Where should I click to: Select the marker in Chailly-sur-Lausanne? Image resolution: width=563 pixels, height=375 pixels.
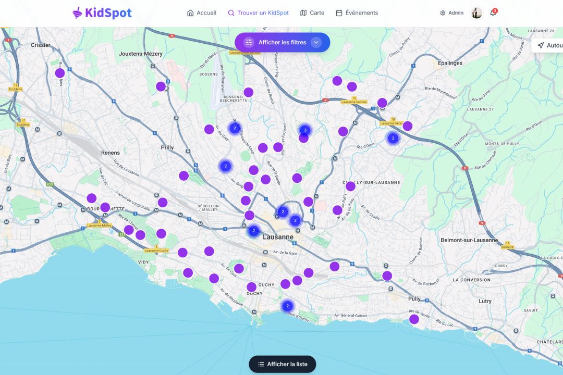[x=350, y=186]
